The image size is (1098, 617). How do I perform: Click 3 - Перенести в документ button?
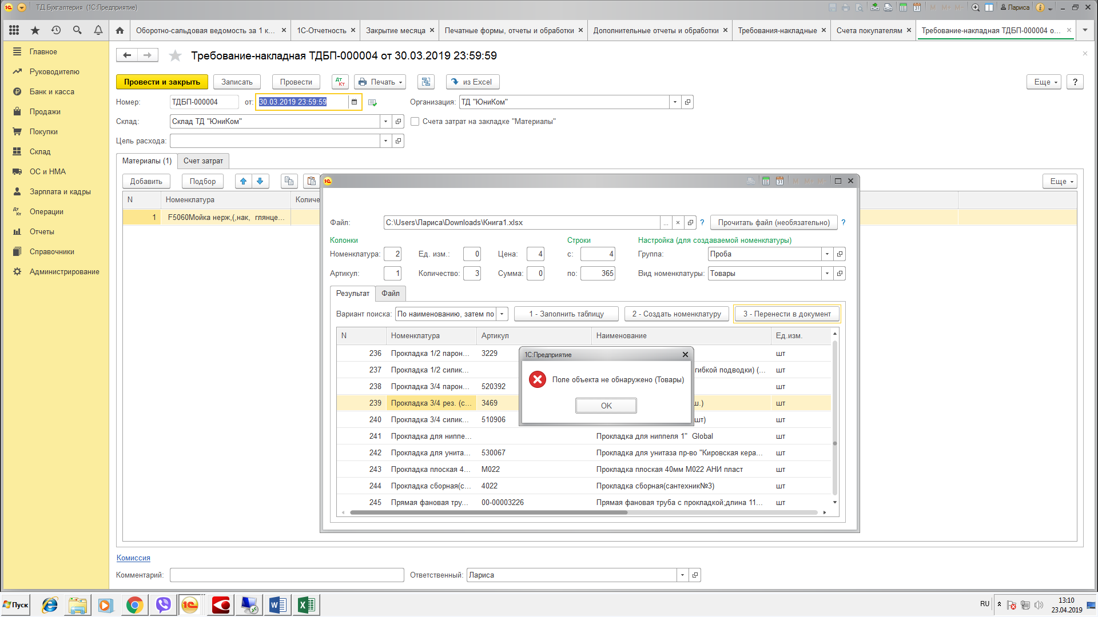(x=787, y=314)
